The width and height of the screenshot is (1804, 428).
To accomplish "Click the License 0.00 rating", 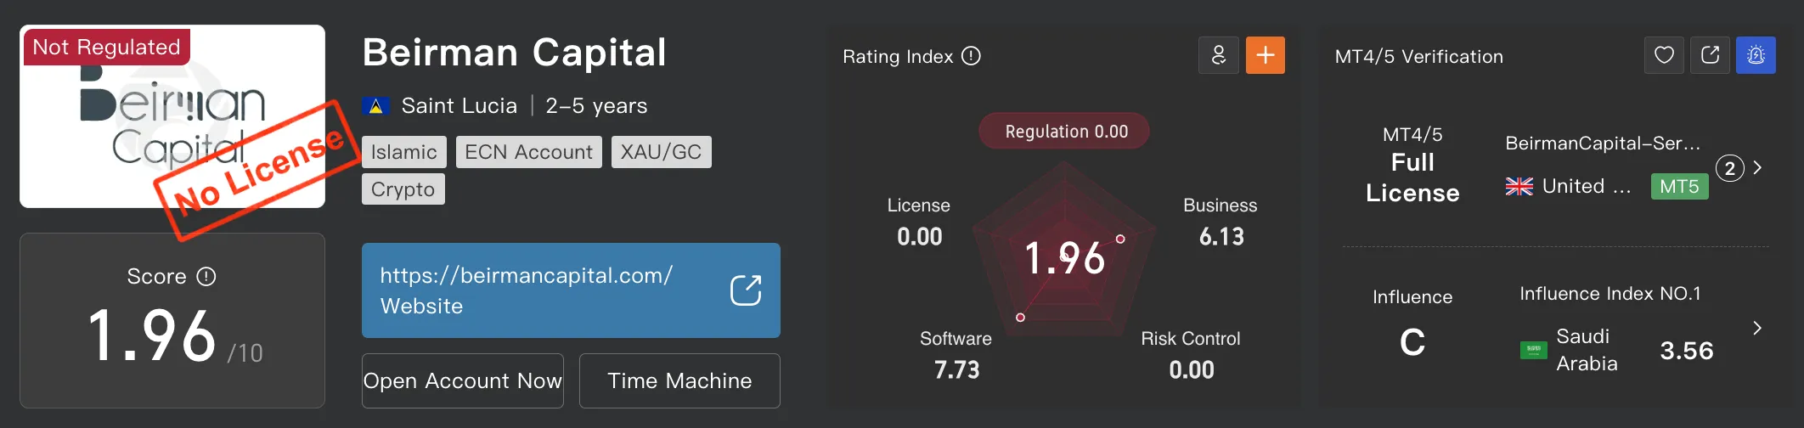I will [x=919, y=222].
